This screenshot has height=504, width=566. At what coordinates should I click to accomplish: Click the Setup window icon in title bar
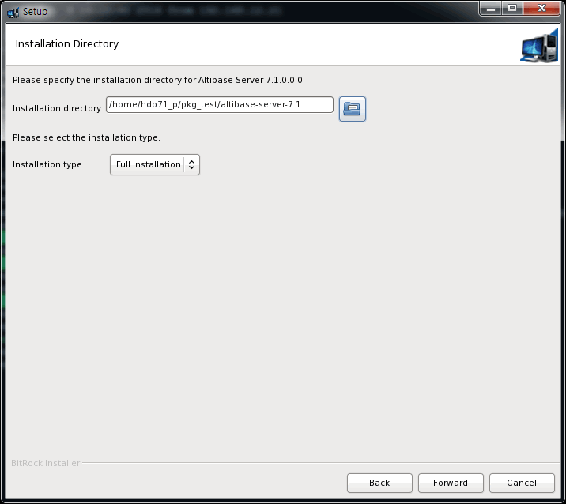pyautogui.click(x=13, y=12)
